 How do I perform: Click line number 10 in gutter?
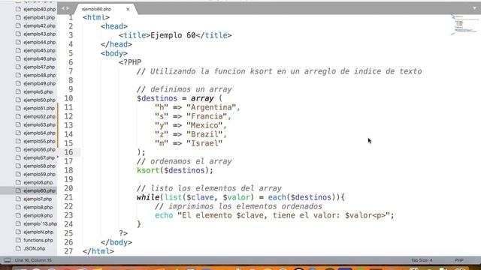tap(68, 98)
